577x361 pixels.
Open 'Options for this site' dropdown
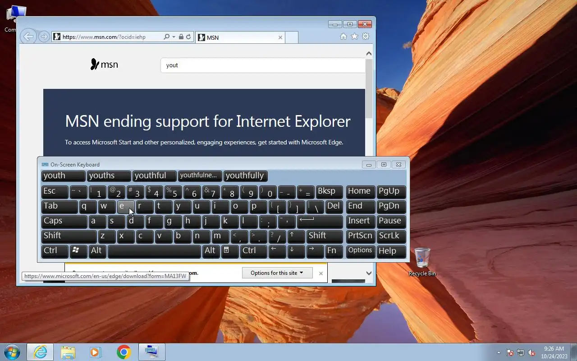[x=277, y=273]
